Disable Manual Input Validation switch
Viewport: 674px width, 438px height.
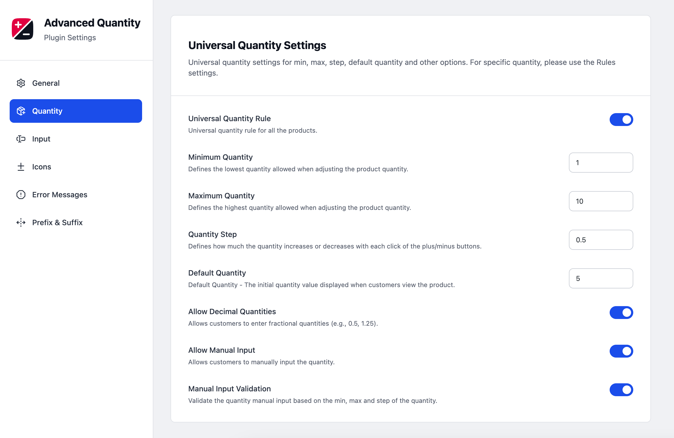621,389
